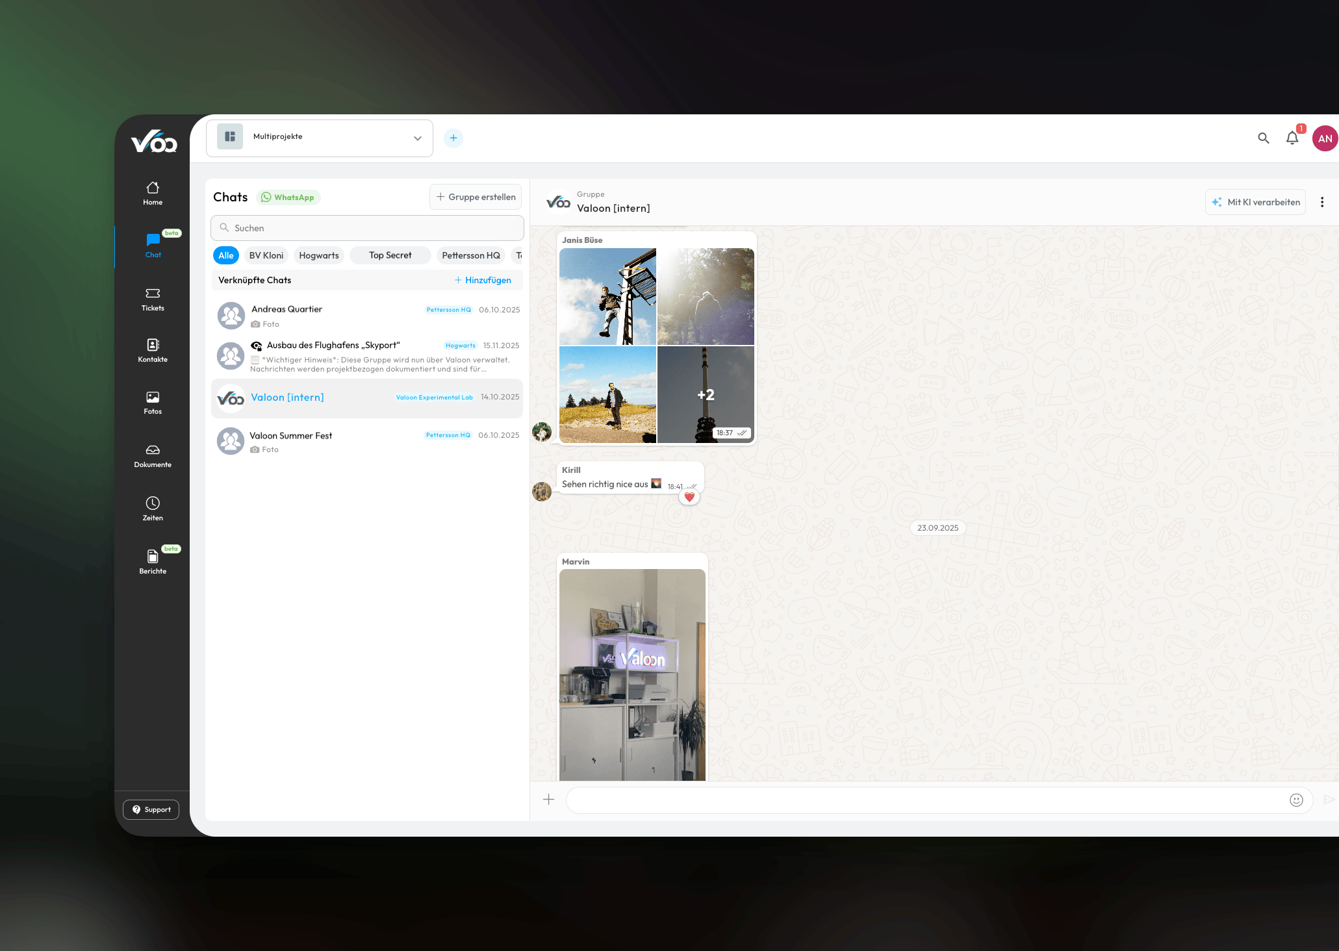The image size is (1339, 951).
Task: Enable the Hogwarts chat filter
Action: point(318,255)
